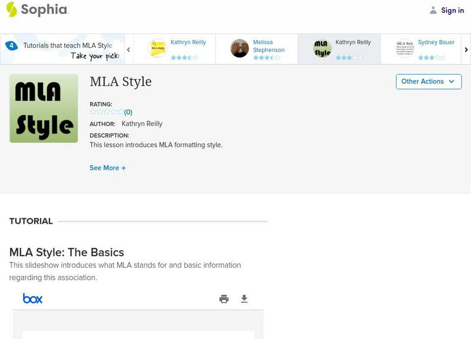This screenshot has height=339, width=471.
Task: Open the yellow sticky note tutorial thumbnail
Action: (157, 48)
